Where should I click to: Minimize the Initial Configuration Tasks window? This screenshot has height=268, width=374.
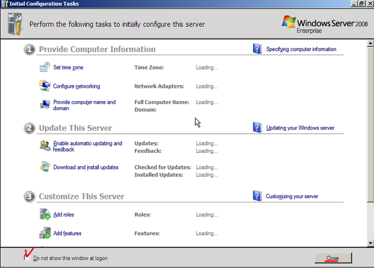(354, 4)
